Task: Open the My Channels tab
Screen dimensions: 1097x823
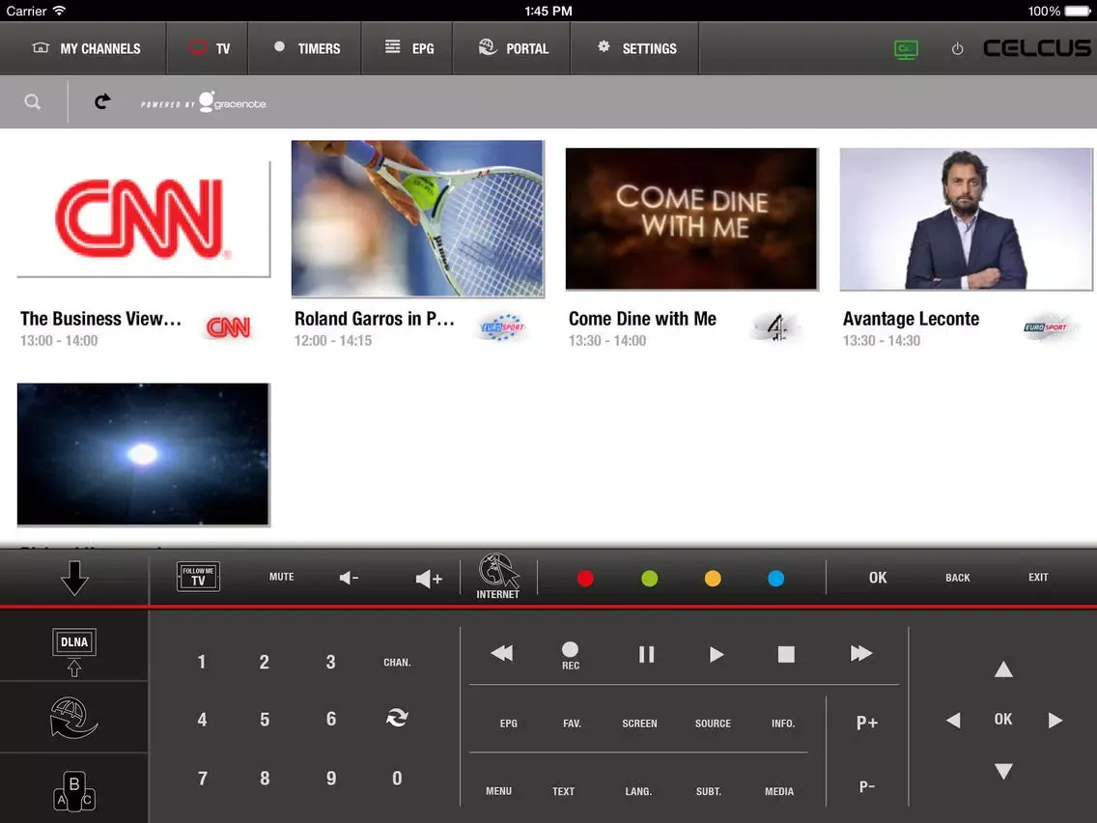Action: [85, 48]
